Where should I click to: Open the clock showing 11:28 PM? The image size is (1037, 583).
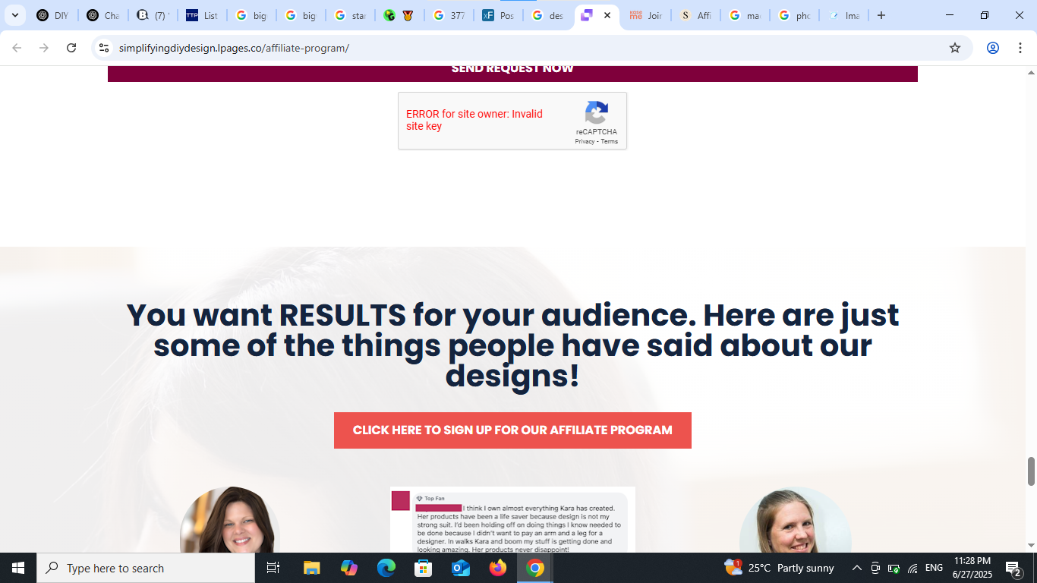972,568
